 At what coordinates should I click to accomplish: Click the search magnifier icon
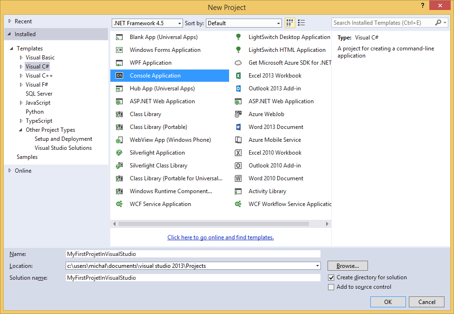437,22
